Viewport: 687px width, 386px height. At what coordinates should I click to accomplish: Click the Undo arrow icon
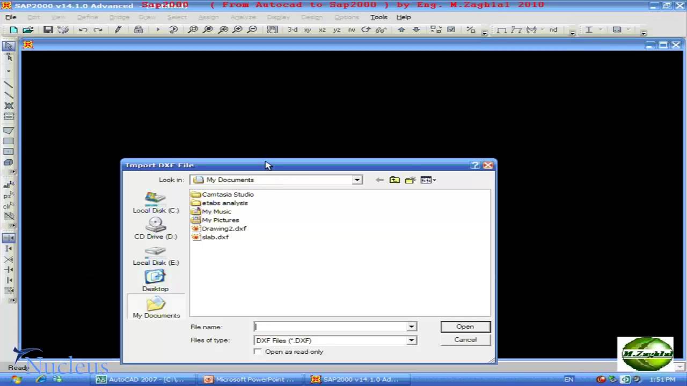pos(83,30)
